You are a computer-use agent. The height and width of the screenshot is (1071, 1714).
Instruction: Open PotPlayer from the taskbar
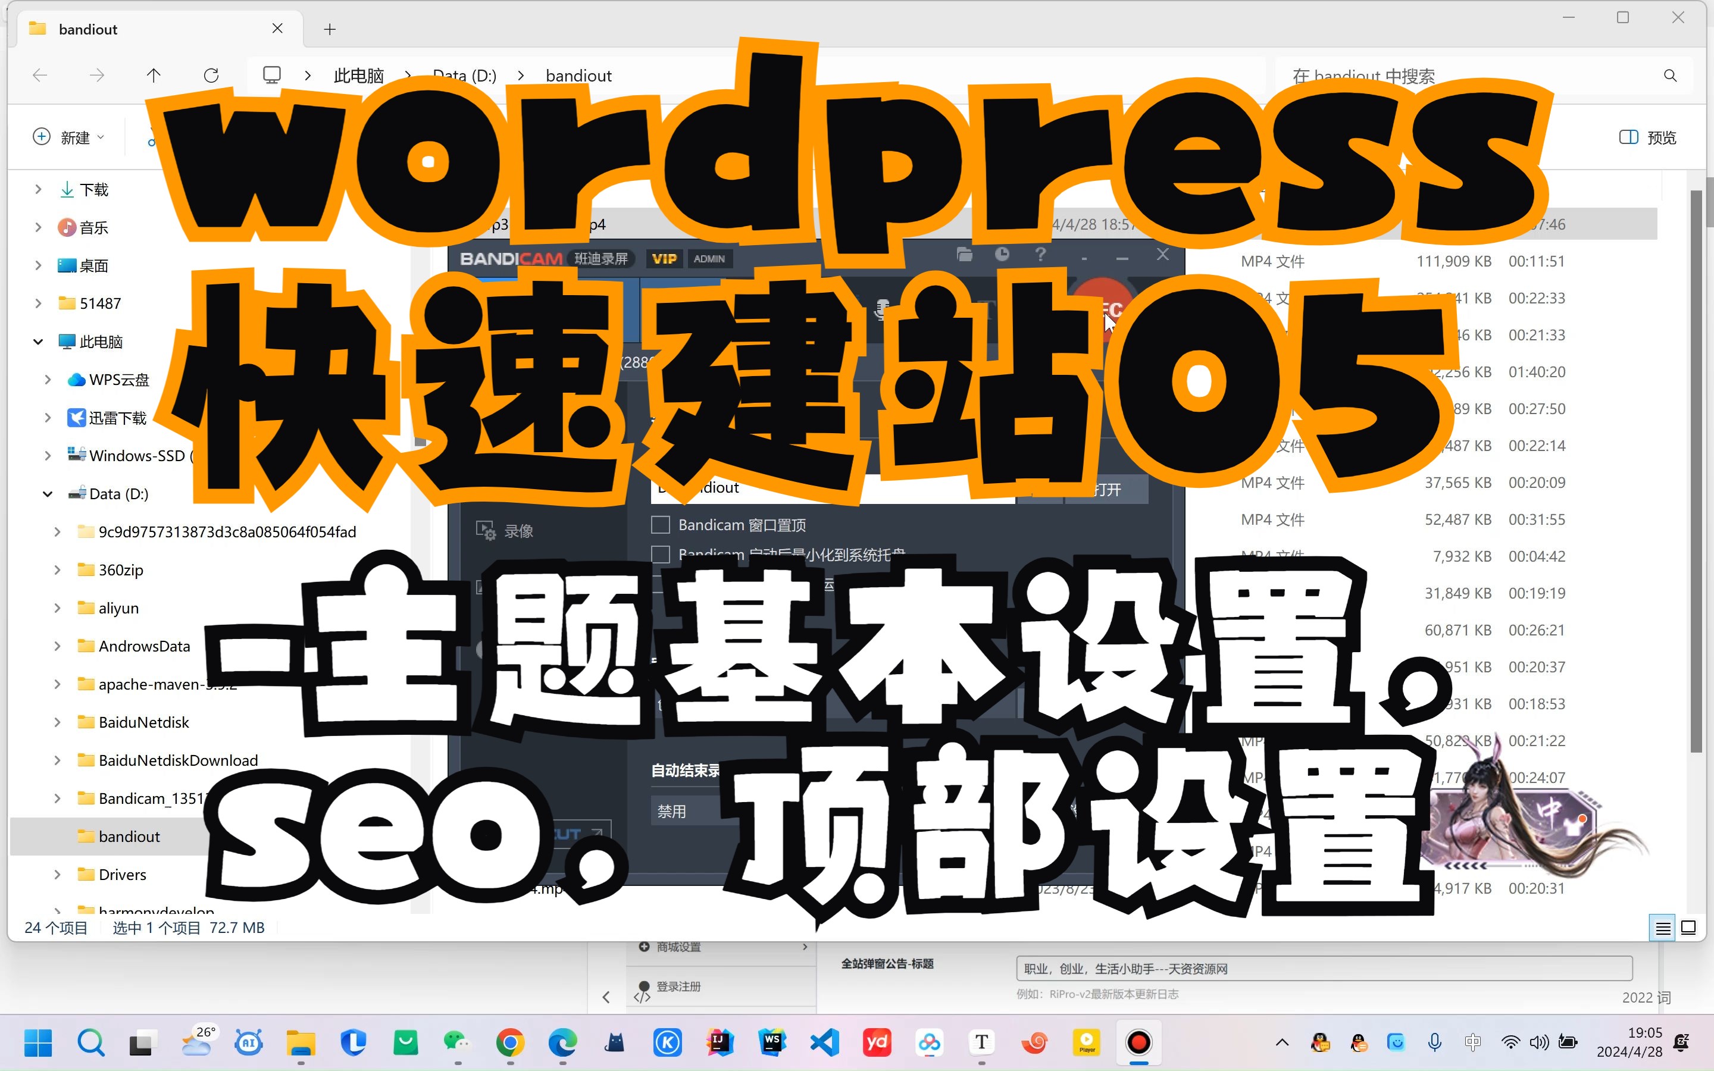point(1087,1042)
